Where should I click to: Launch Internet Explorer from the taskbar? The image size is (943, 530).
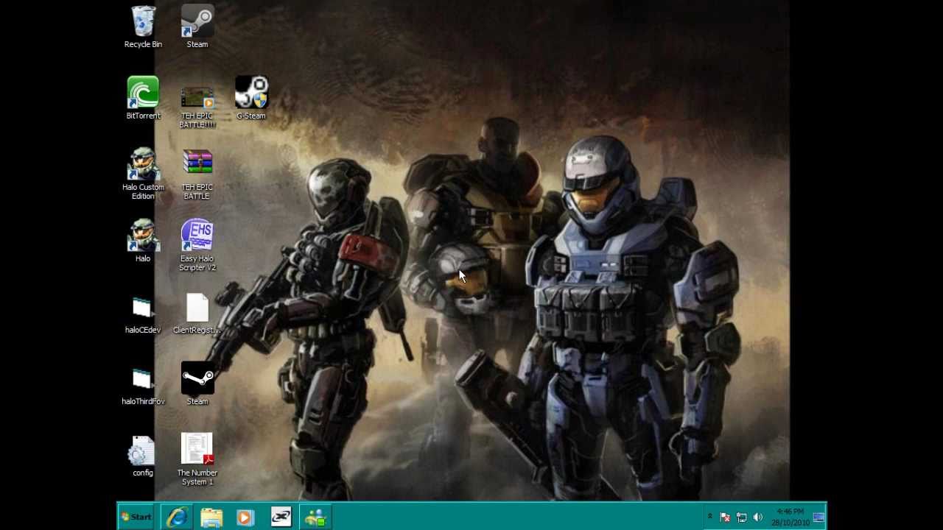pyautogui.click(x=177, y=517)
